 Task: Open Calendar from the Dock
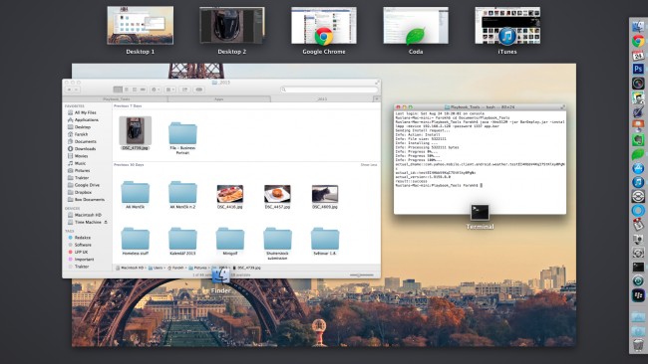[x=638, y=55]
